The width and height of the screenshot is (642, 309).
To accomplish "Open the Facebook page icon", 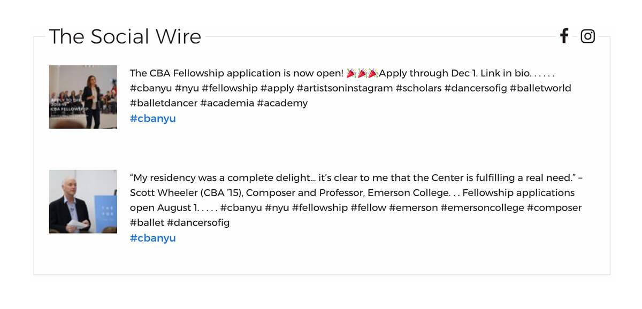I will click(x=564, y=36).
